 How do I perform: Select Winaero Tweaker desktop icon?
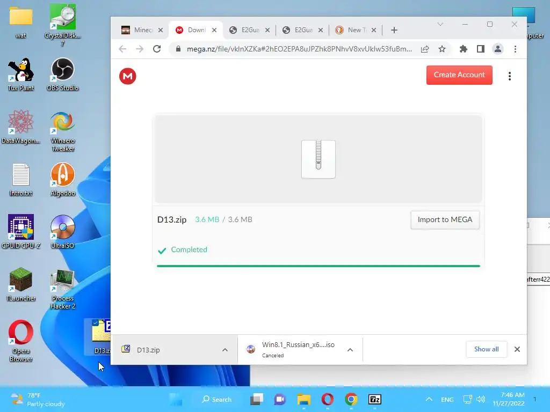coord(62,131)
